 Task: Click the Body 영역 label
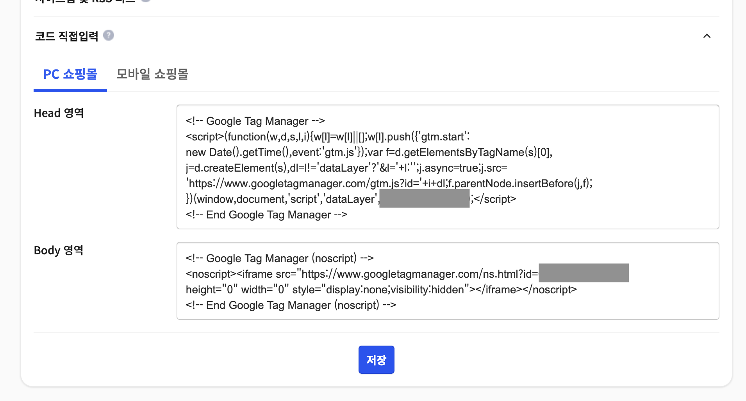pos(59,250)
